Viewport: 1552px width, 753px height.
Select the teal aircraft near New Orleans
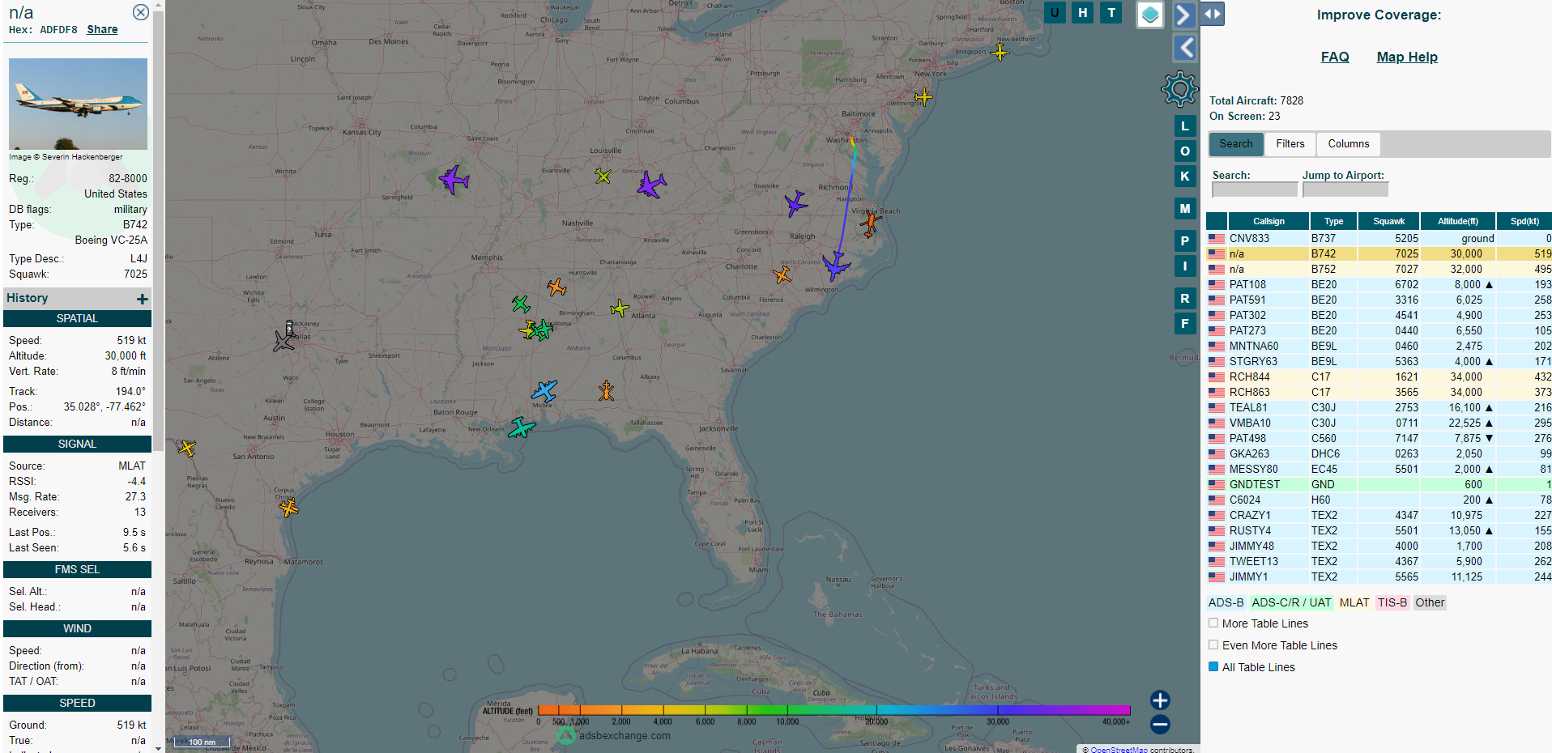(521, 428)
